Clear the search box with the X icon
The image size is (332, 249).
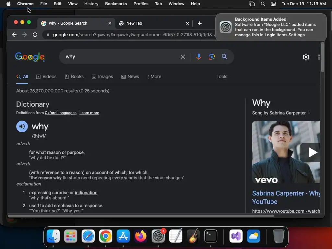(x=183, y=57)
